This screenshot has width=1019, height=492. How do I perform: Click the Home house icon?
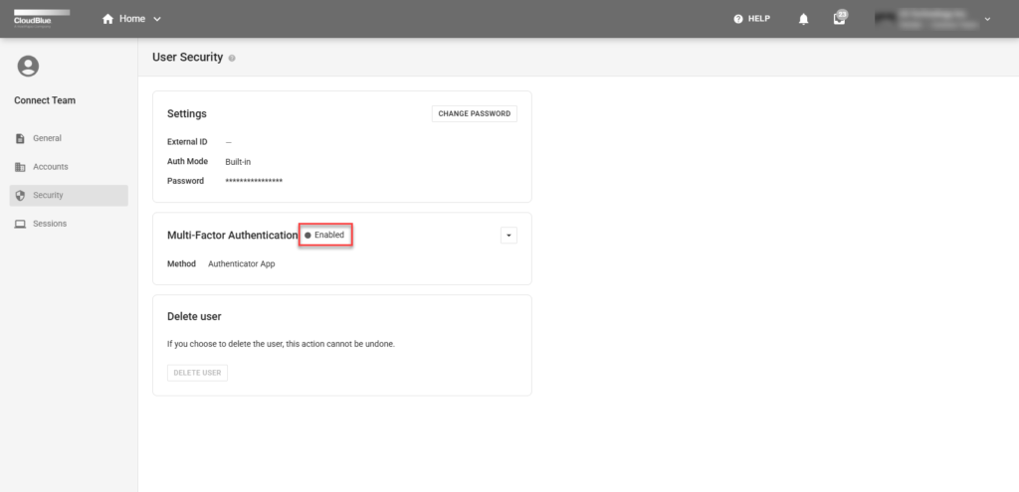107,19
